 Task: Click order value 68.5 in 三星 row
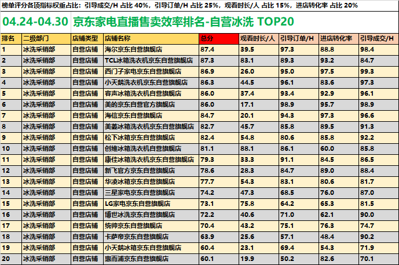click(299, 193)
